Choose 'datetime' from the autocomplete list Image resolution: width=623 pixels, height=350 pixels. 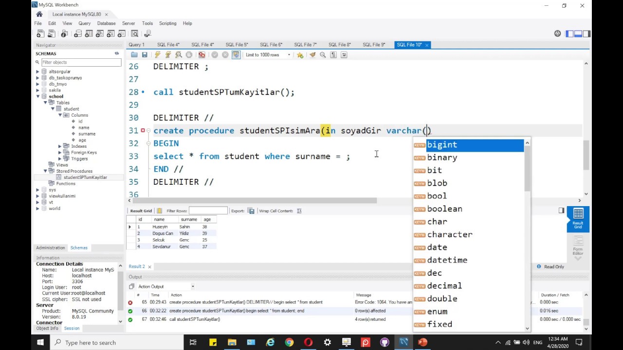point(447,260)
